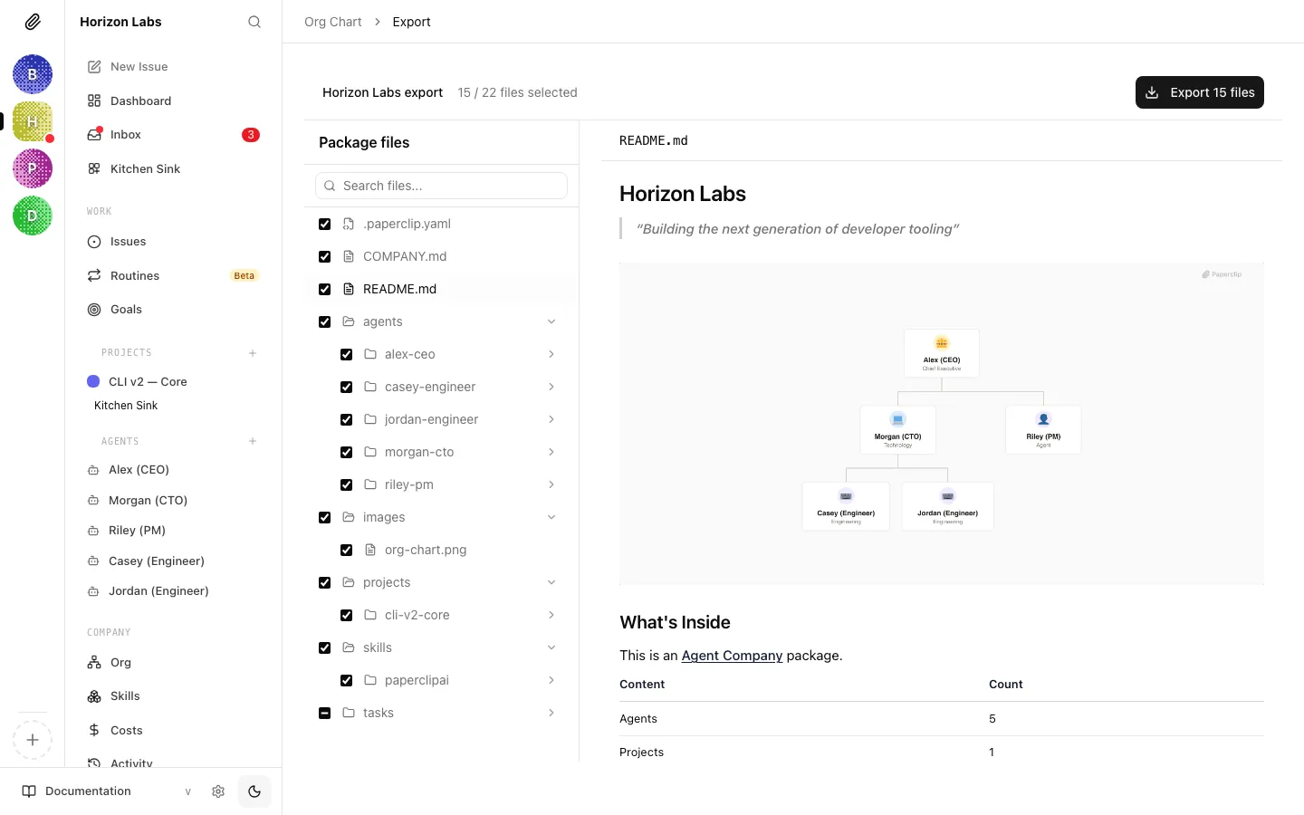Open Routines beta page
The image size is (1304, 815).
click(x=174, y=275)
